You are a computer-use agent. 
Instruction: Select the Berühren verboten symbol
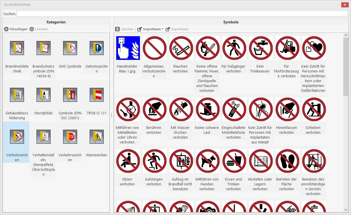(x=155, y=109)
